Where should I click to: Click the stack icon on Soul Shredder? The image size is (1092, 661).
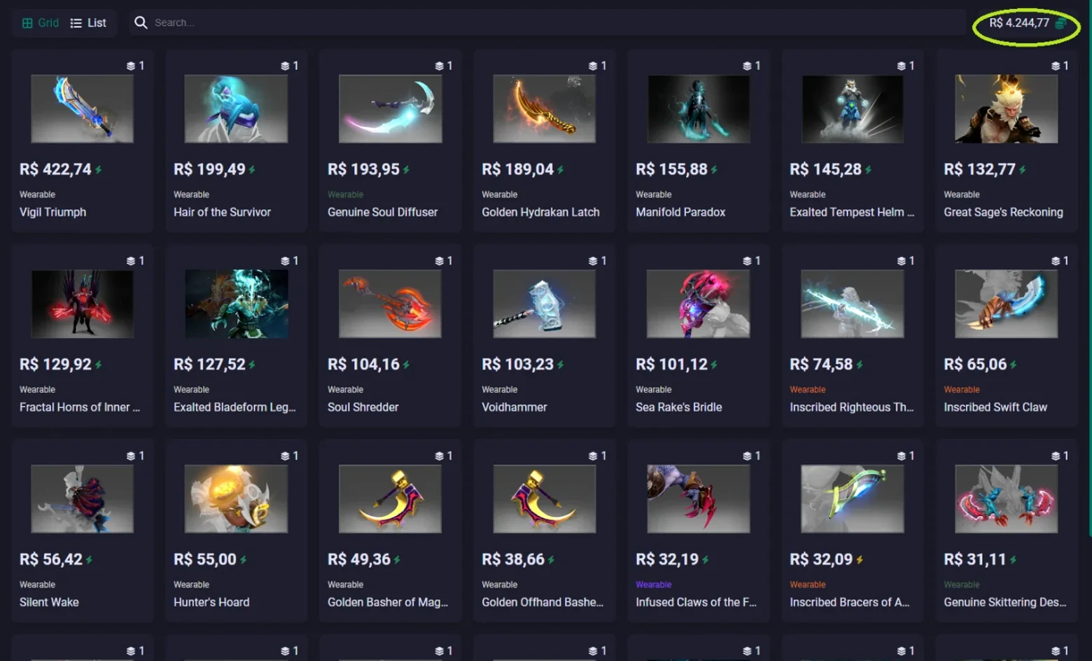(439, 261)
